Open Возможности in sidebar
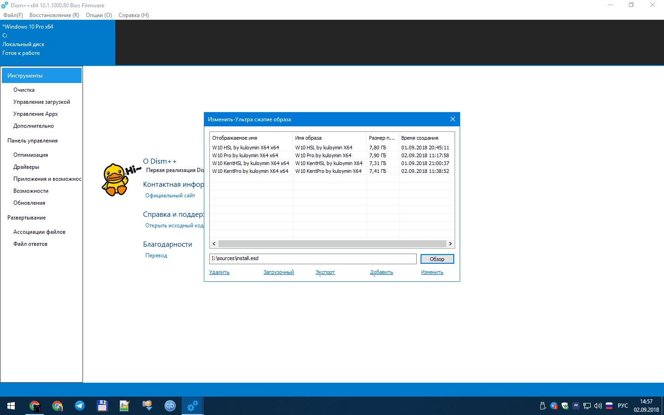 pos(31,191)
